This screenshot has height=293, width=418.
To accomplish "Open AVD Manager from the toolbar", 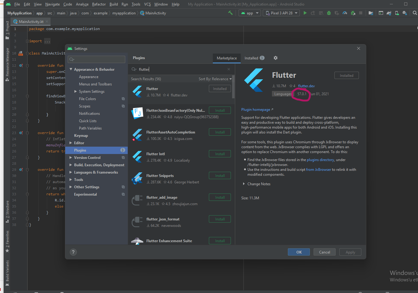I will click(397, 13).
